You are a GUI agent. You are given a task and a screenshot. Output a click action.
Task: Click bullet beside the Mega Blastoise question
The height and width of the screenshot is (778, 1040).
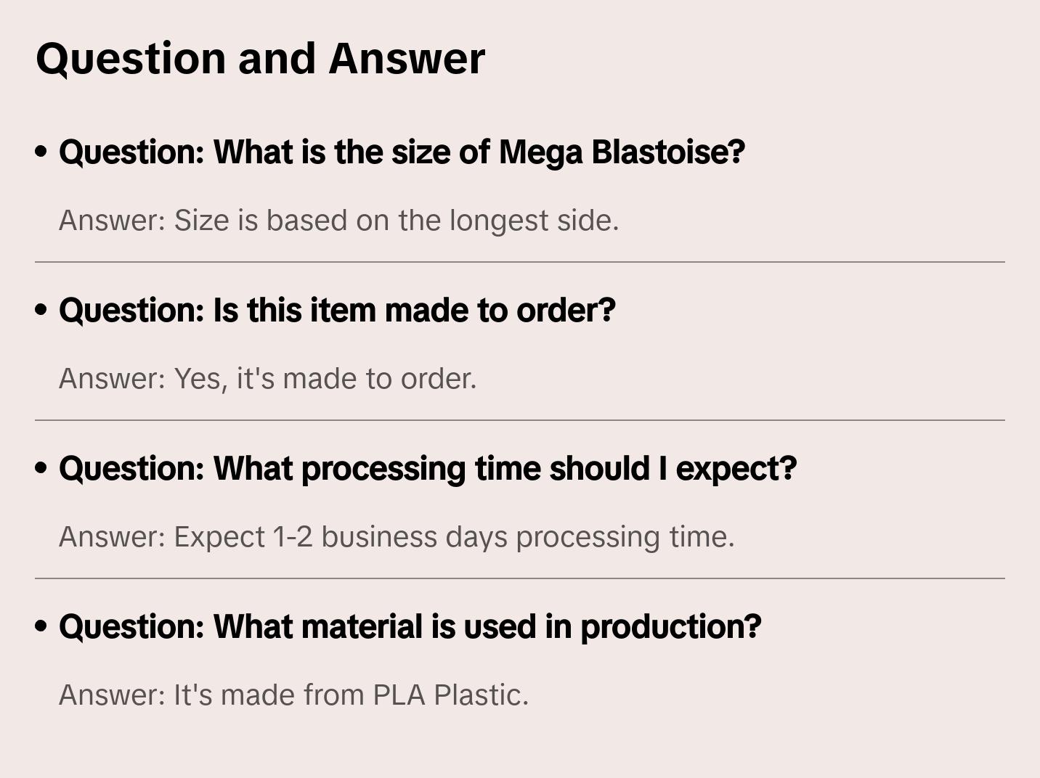click(x=41, y=152)
